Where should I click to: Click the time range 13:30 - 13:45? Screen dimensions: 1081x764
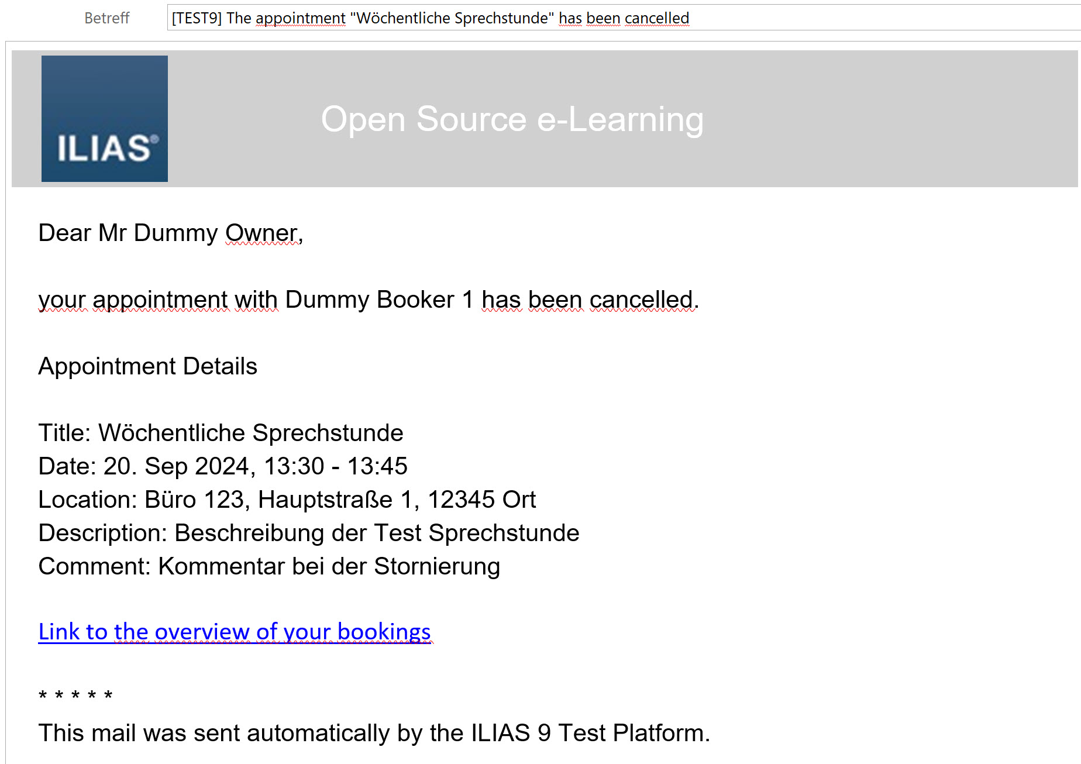click(x=335, y=466)
